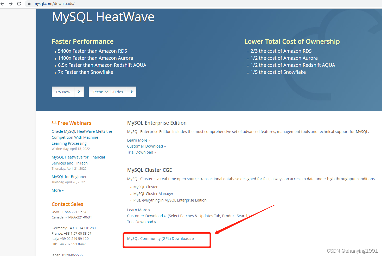
Task: Open the MySQL for Beginners webinar
Action: pos(70,177)
